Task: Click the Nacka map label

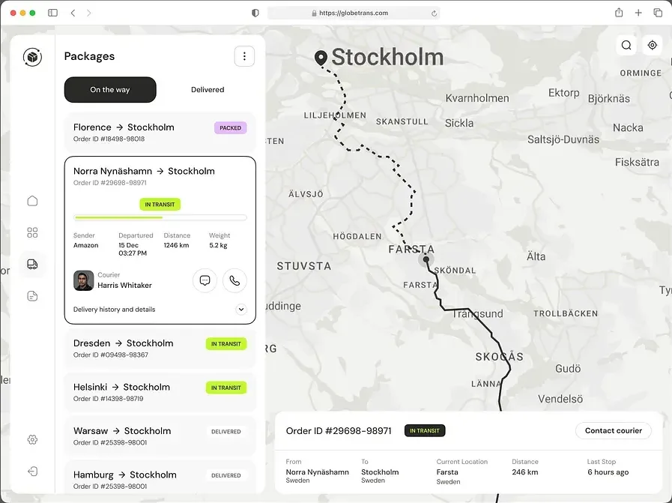Action: tap(628, 127)
